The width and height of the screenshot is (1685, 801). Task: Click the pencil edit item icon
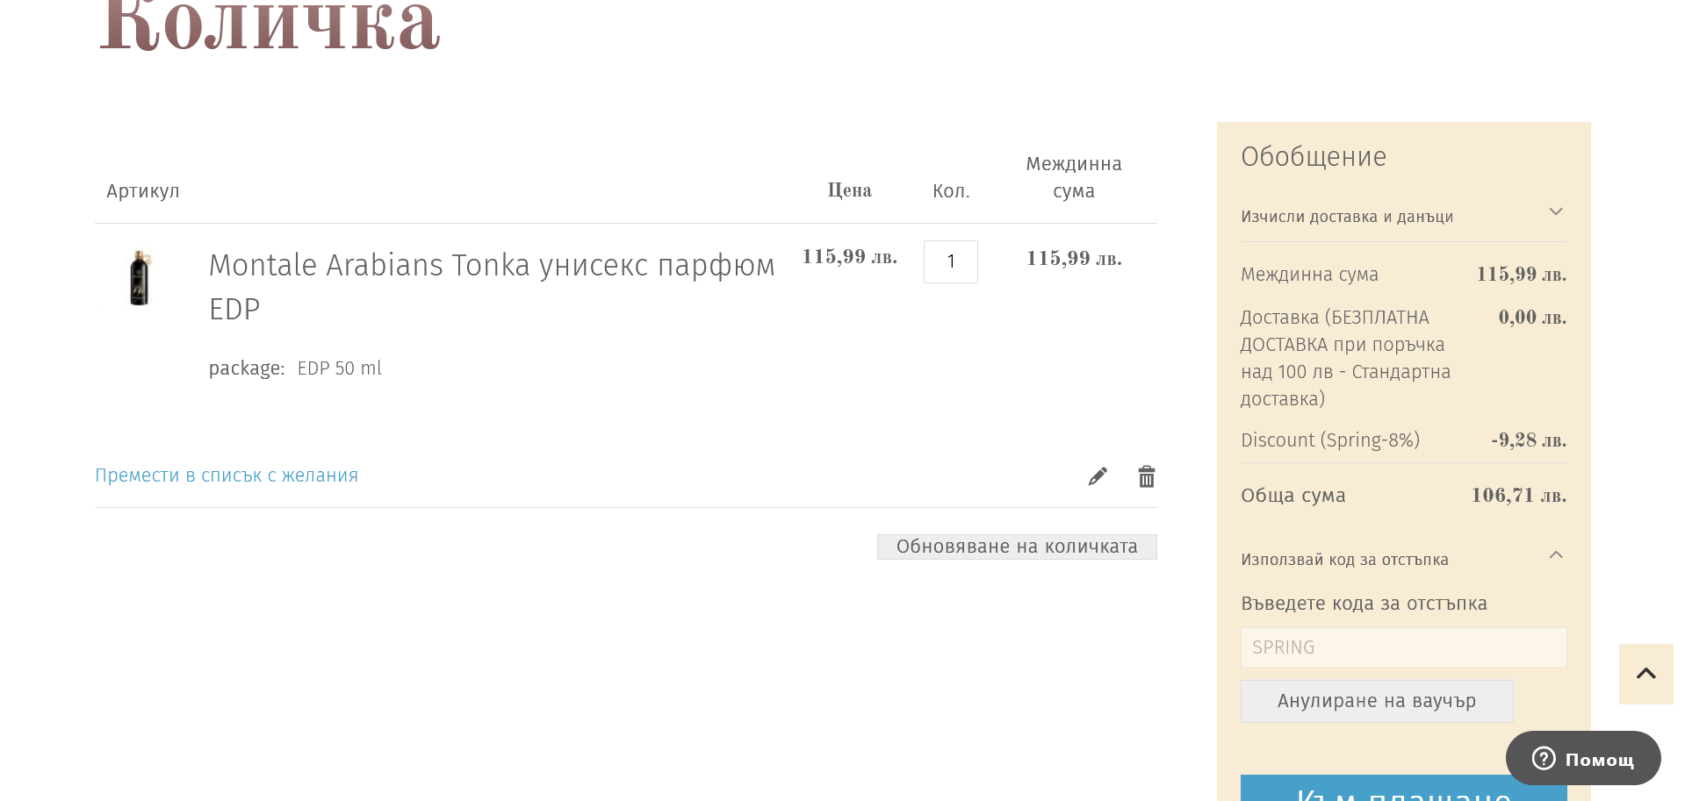coord(1098,476)
